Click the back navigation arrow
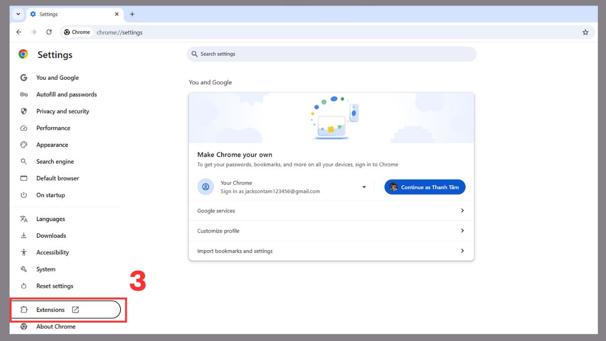 pos(19,32)
